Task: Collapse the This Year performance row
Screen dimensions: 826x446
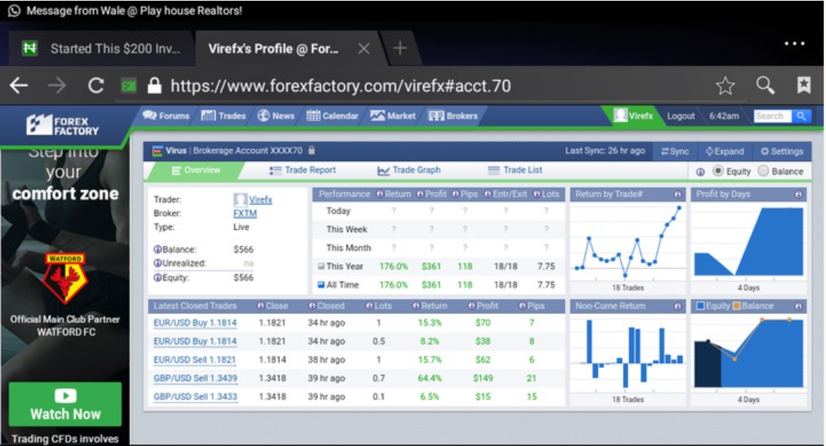Action: coord(321,267)
